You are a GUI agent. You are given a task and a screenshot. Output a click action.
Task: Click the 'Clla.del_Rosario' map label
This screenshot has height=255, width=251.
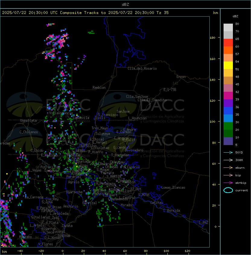point(142,68)
